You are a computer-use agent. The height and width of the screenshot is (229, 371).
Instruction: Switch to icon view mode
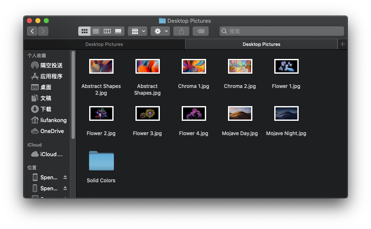point(85,31)
